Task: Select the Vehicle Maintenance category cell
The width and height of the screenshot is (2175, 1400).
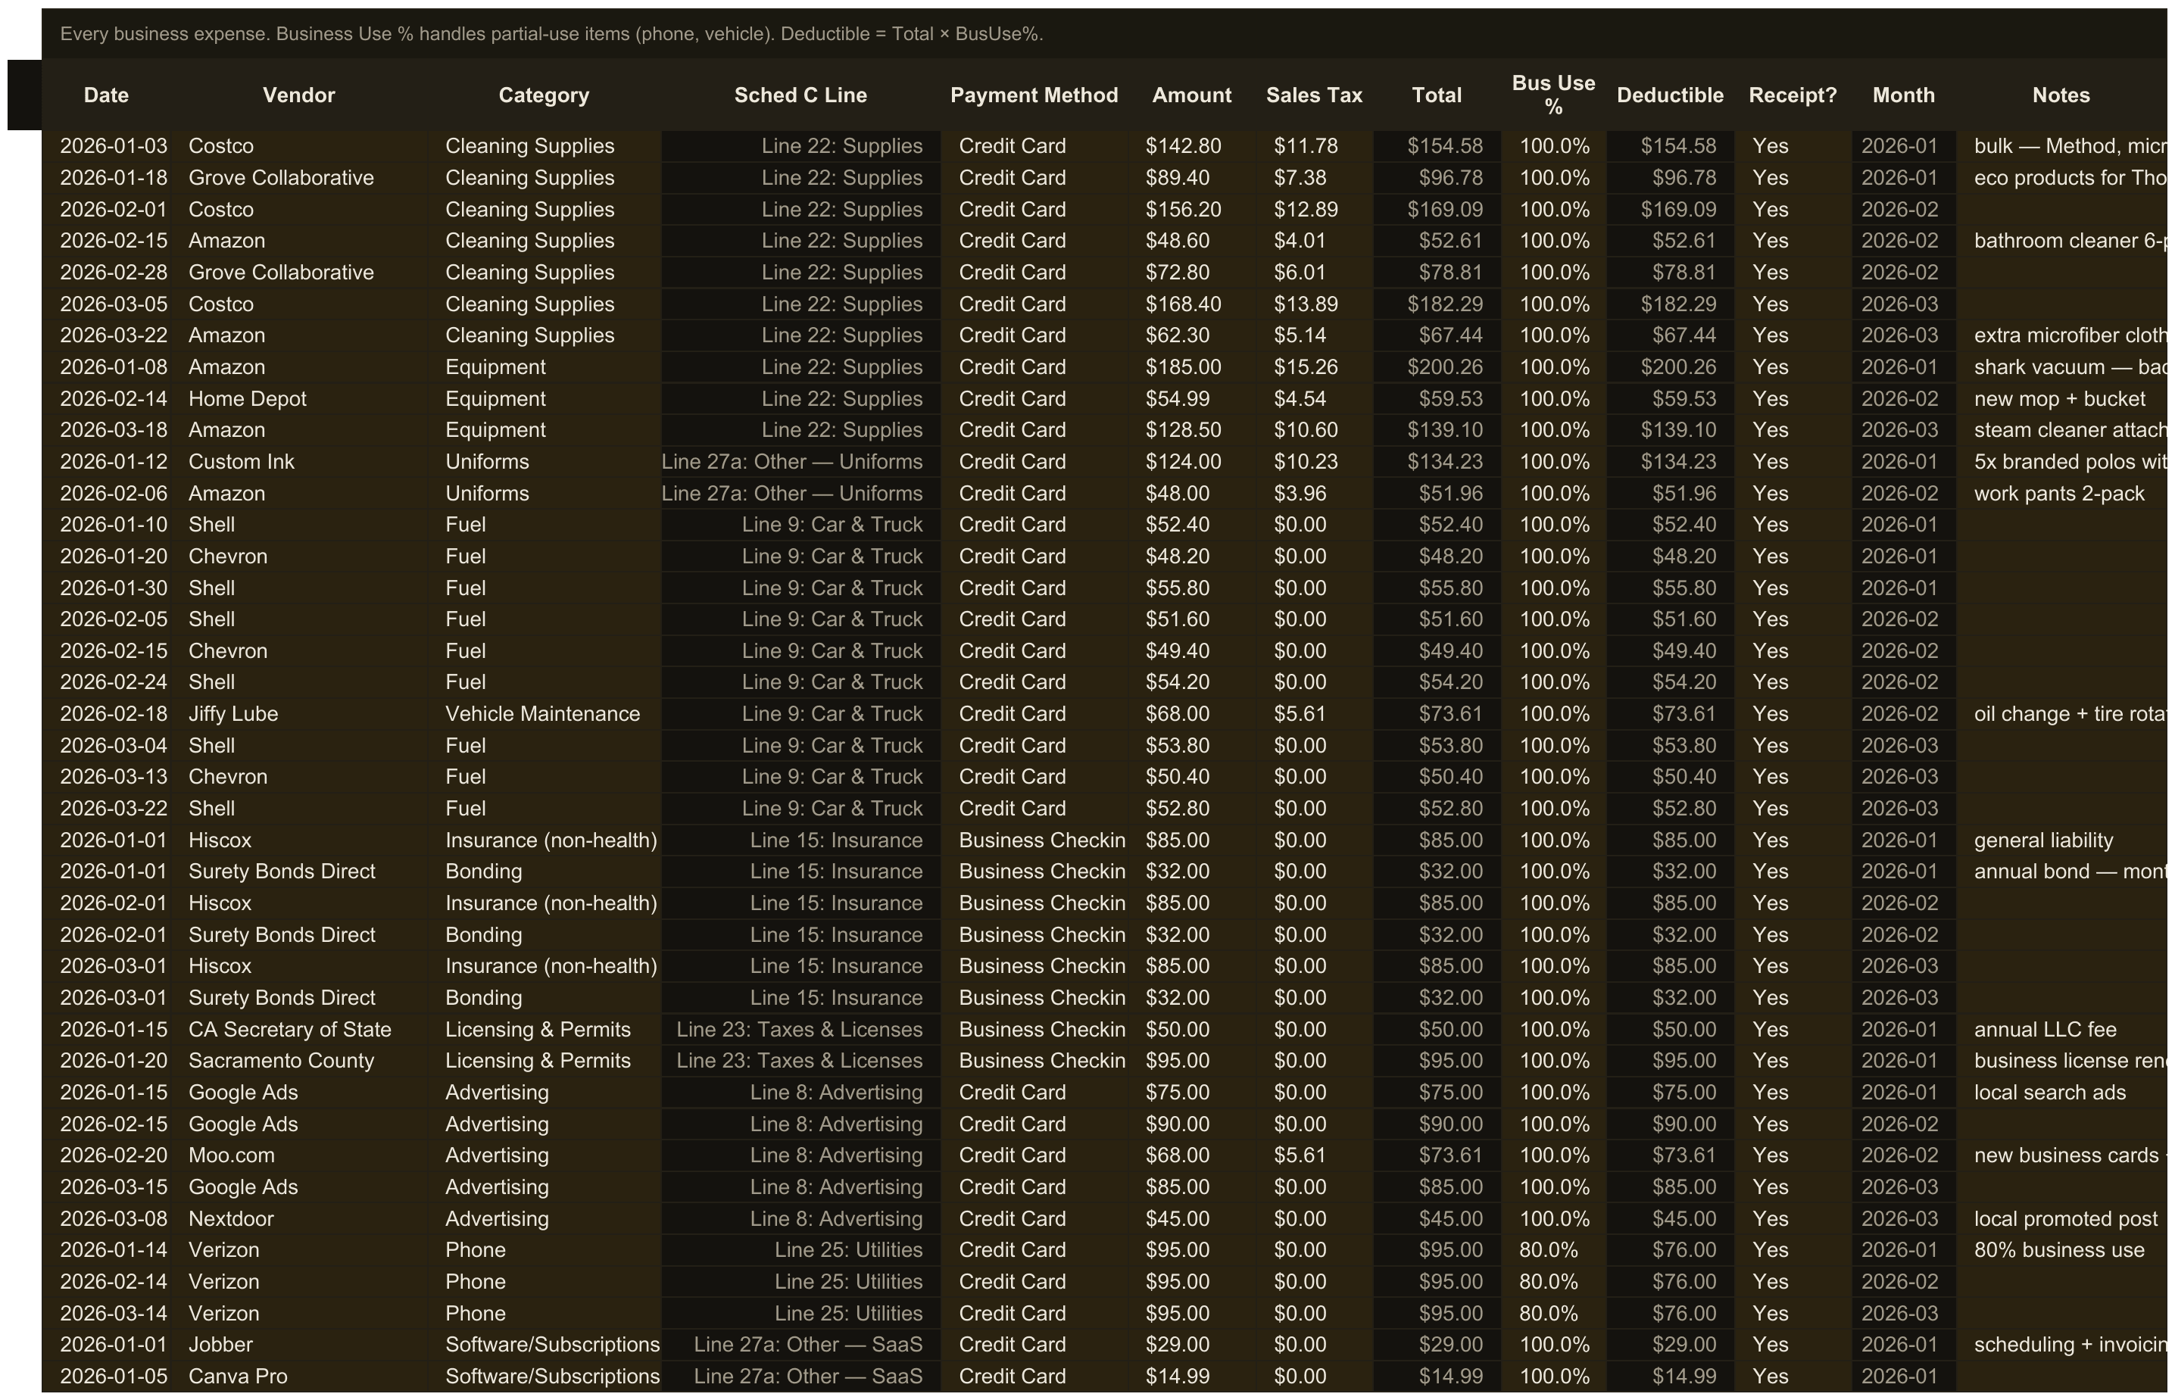Action: coord(543,714)
